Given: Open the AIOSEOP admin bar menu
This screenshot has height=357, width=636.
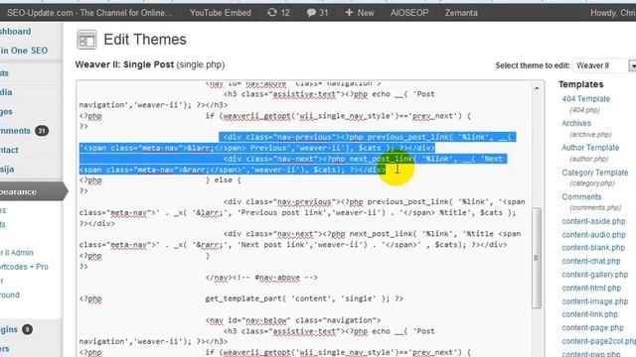Looking at the screenshot, I should tap(409, 13).
